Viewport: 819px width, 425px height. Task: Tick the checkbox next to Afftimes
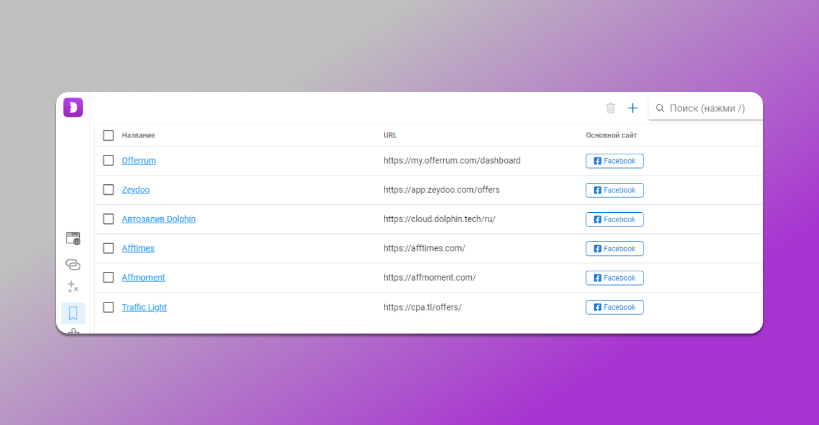click(108, 248)
